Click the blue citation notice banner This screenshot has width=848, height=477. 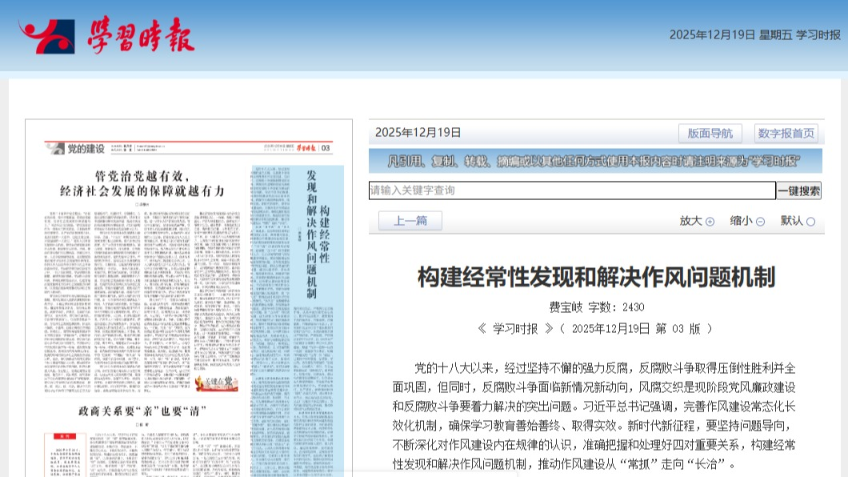[596, 161]
